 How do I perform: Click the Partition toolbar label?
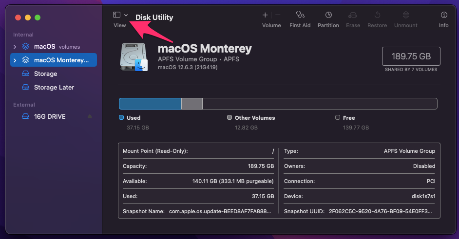(x=328, y=25)
